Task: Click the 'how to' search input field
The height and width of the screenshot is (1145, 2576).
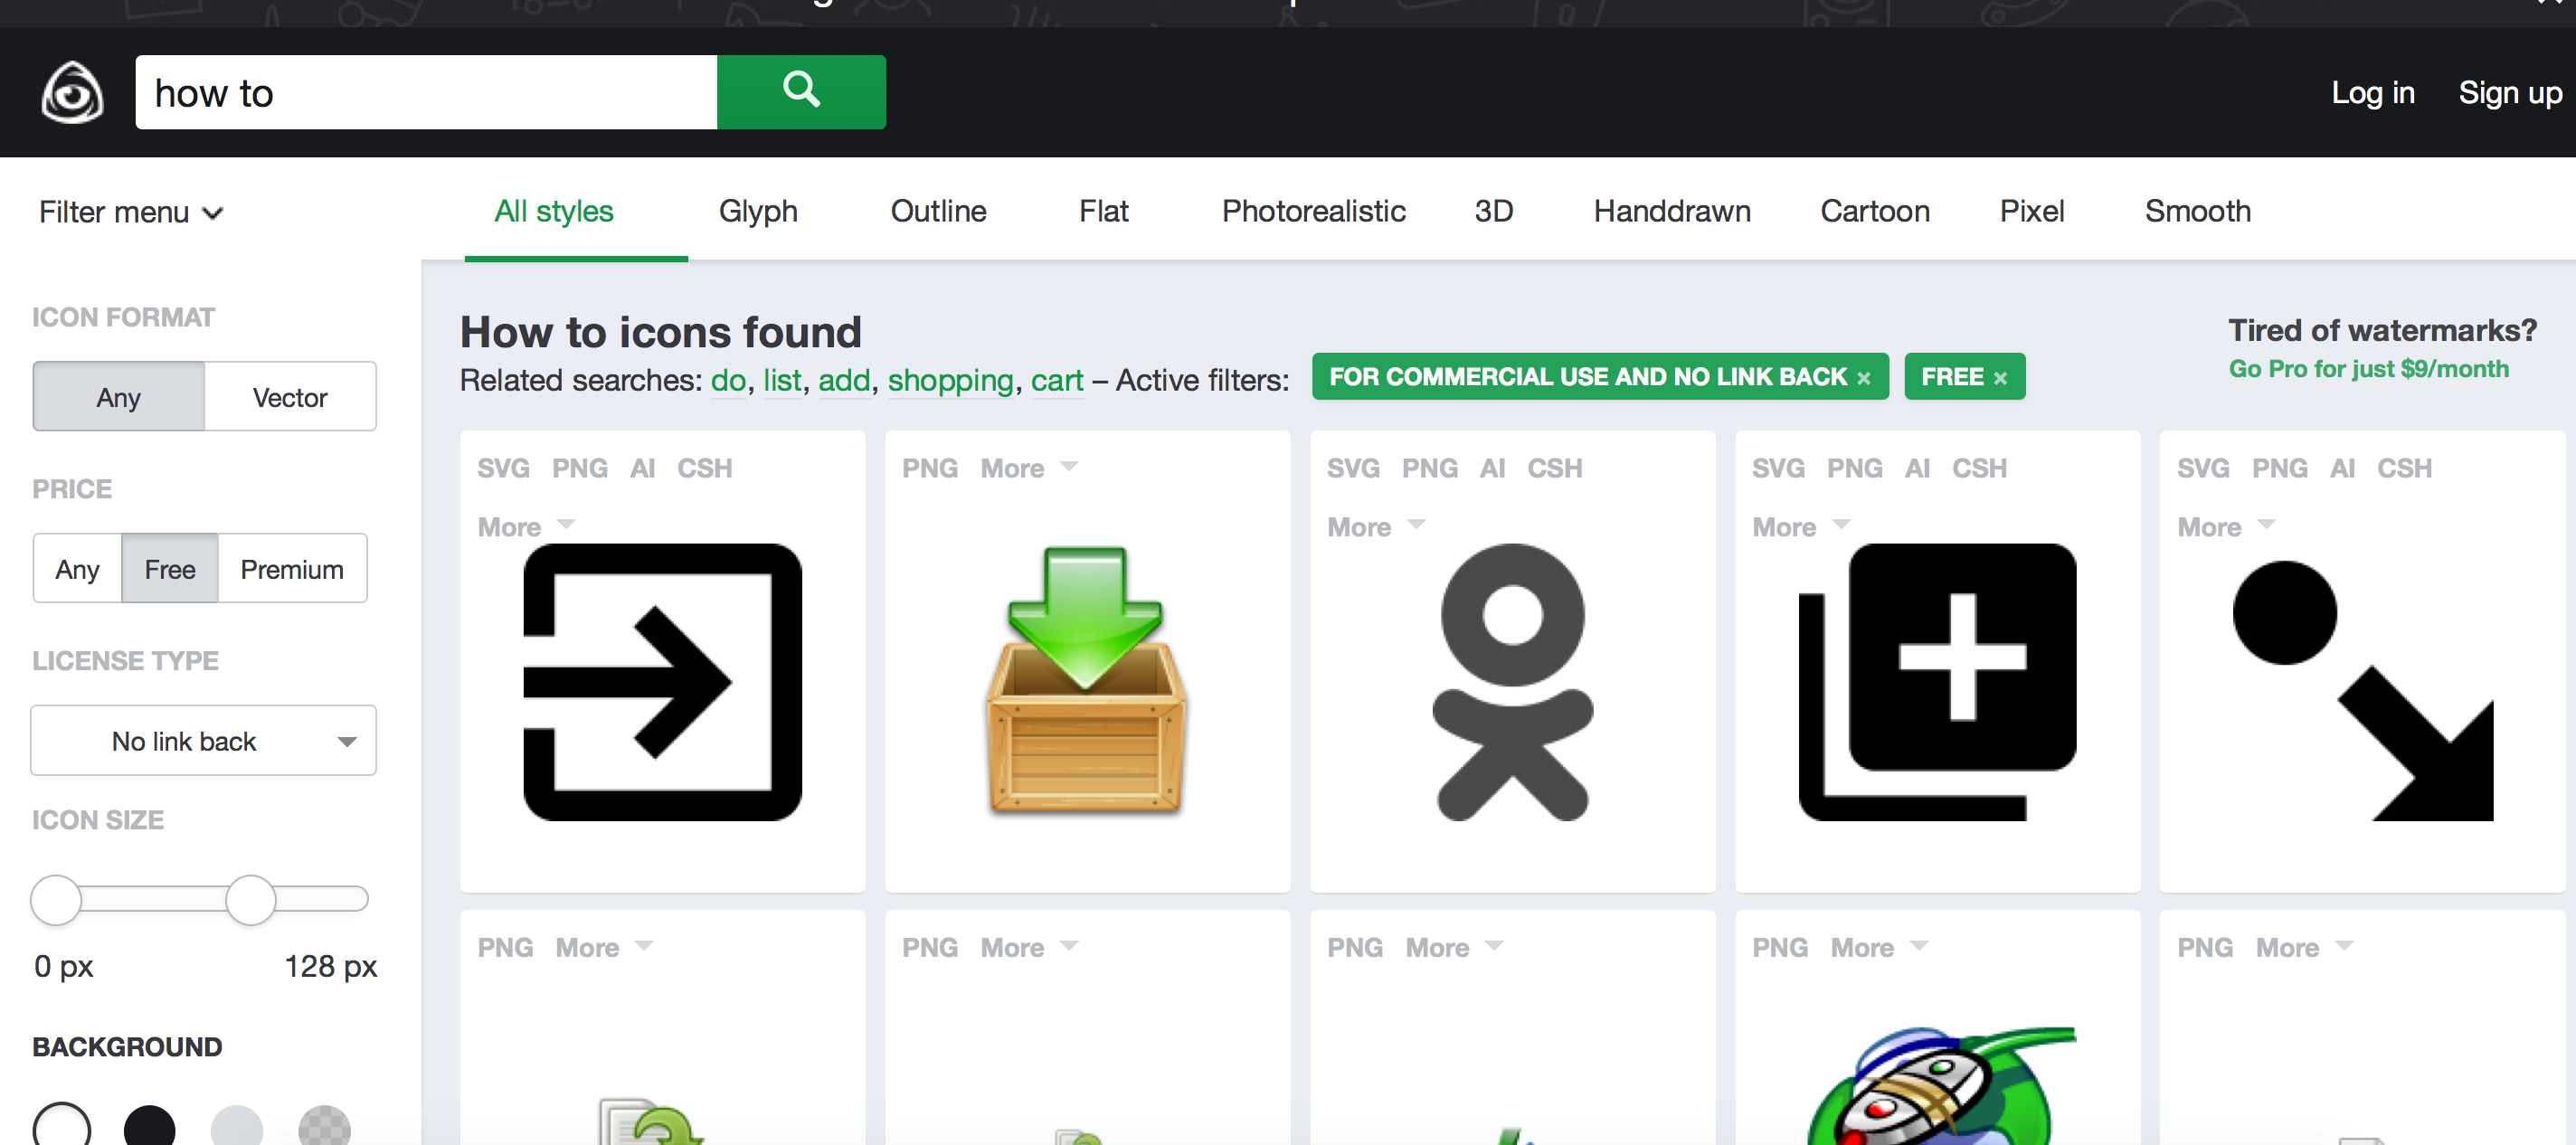Action: [426, 92]
